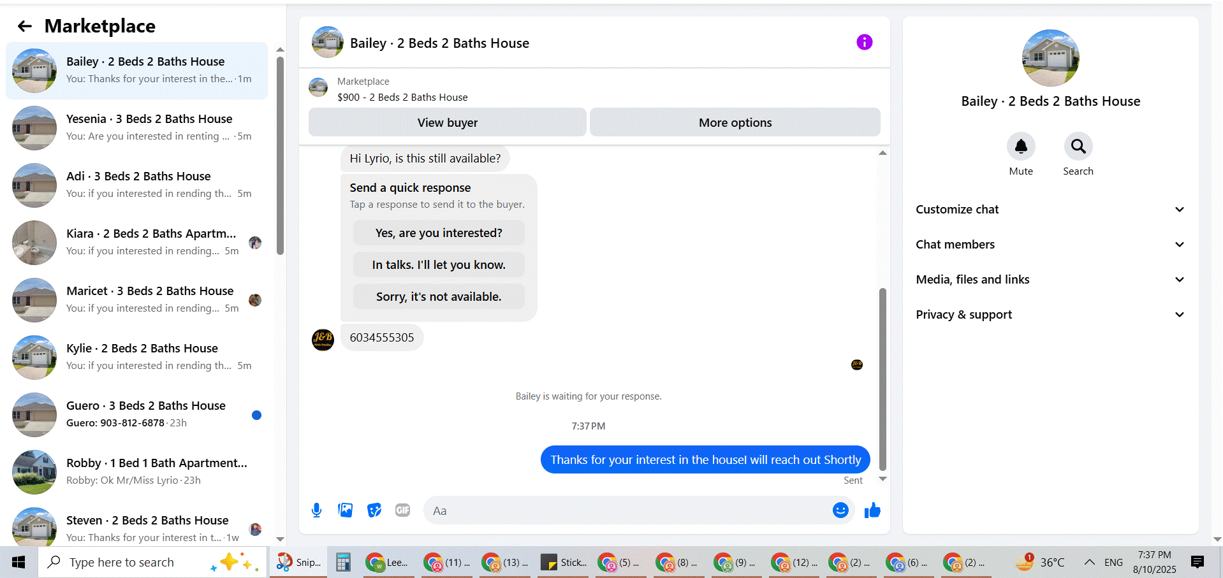Click the chat message scrollbar thumb
The image size is (1223, 578).
pos(882,379)
